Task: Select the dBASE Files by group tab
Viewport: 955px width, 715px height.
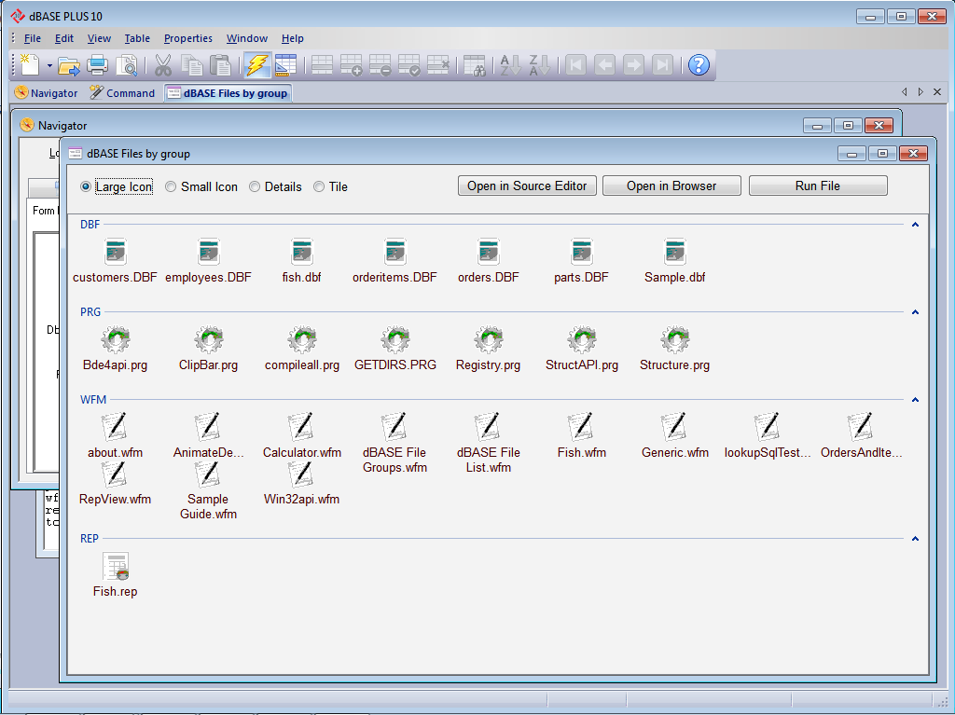Action: click(228, 93)
